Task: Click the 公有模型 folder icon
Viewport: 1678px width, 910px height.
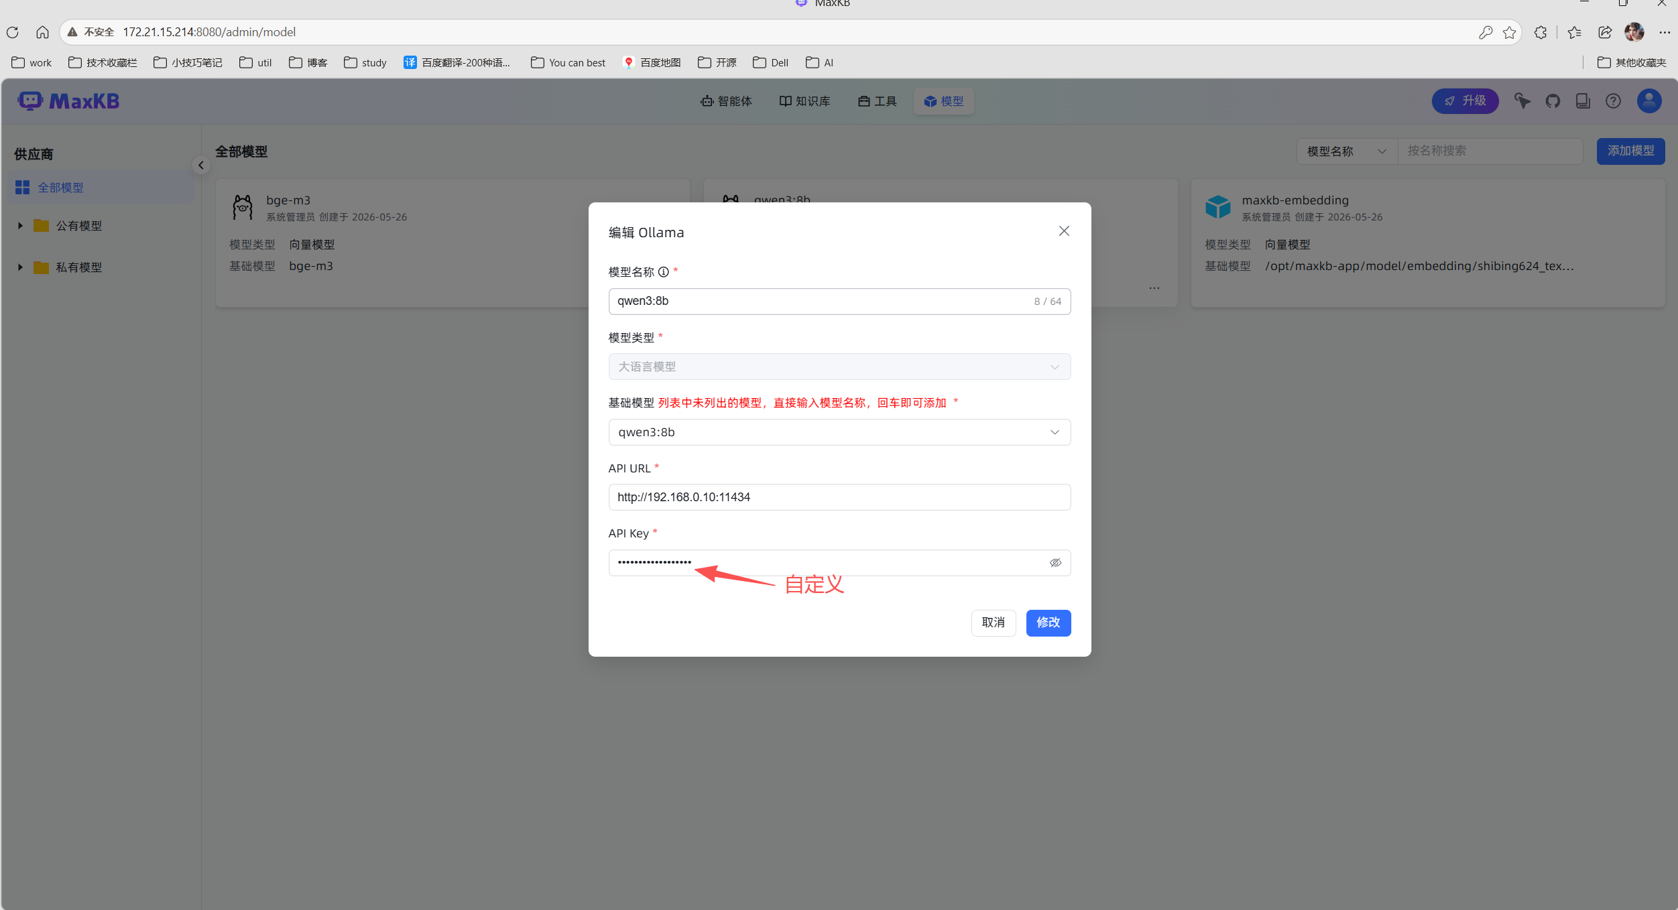Action: tap(42, 226)
